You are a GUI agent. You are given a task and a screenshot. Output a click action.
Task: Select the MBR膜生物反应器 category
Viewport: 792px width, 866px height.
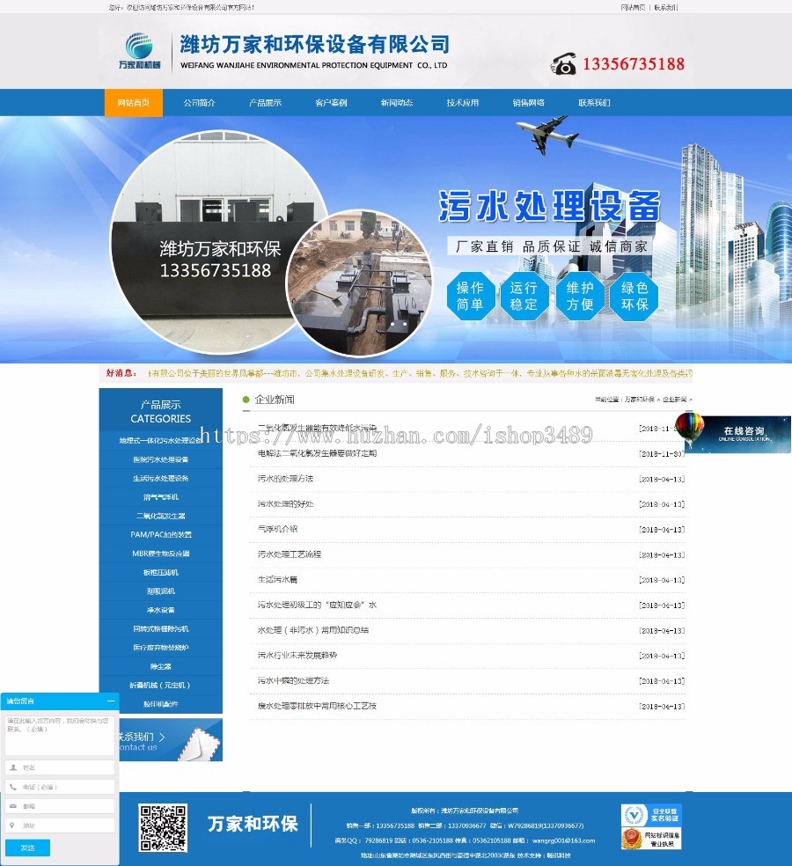[161, 554]
